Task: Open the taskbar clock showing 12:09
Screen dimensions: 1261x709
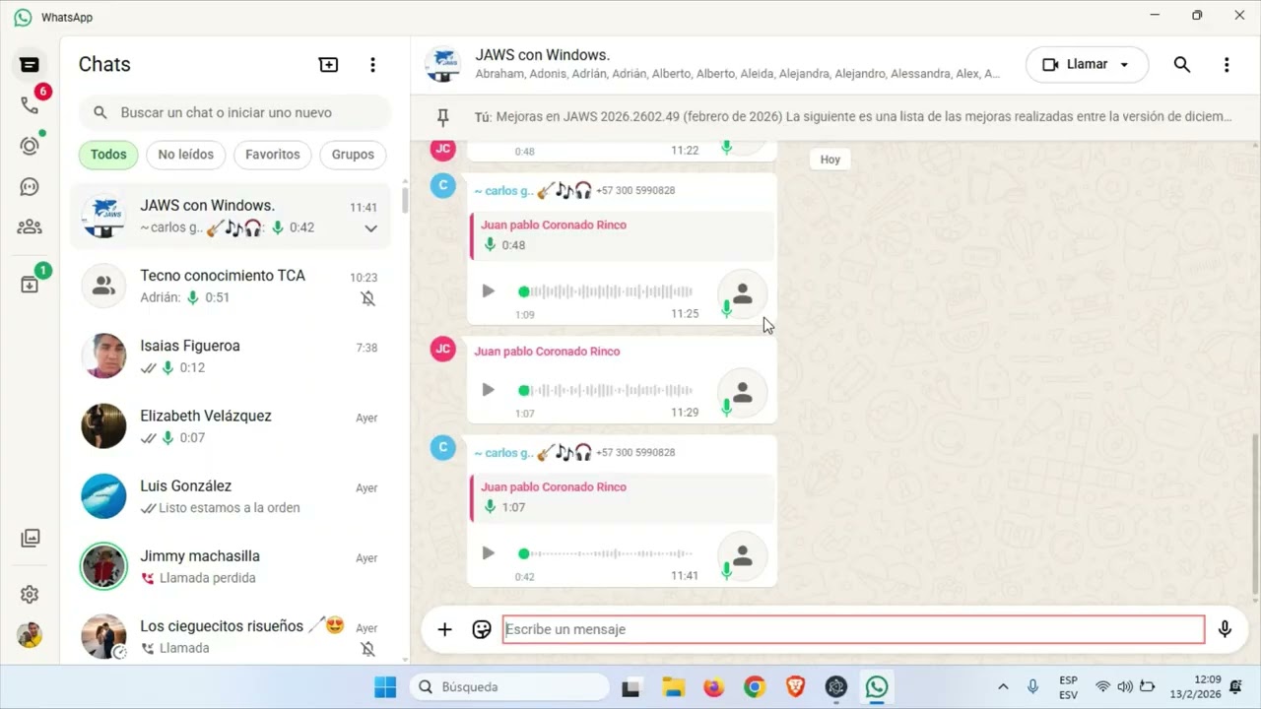Action: [1195, 687]
